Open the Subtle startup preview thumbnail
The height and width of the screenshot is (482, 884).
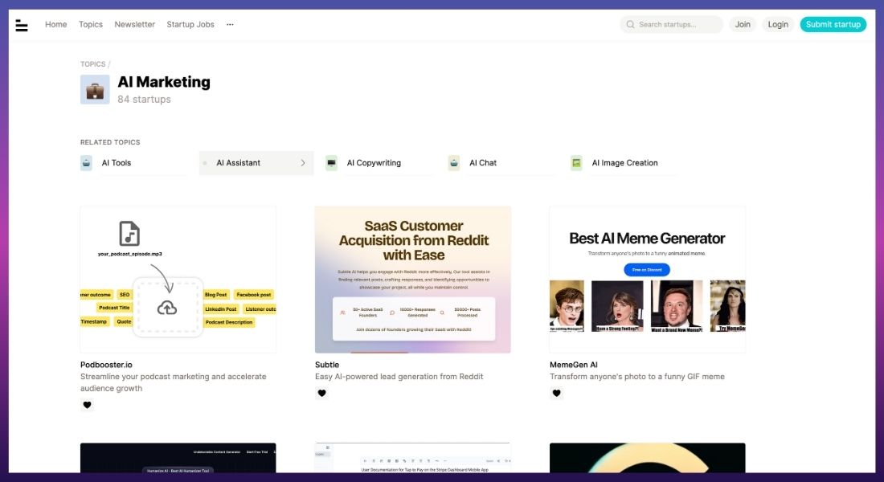click(413, 280)
